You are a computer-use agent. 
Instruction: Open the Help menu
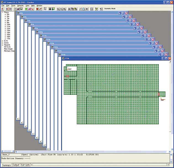tap(33, 6)
